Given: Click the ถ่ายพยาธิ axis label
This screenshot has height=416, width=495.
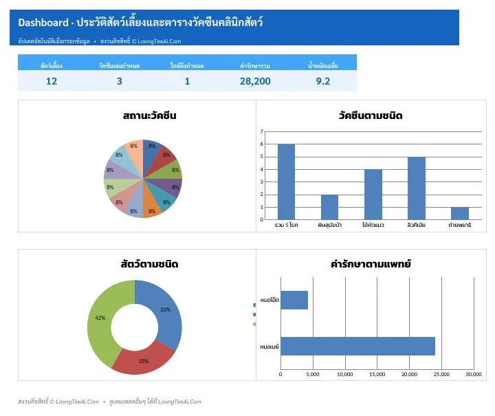Looking at the screenshot, I should coord(460,225).
